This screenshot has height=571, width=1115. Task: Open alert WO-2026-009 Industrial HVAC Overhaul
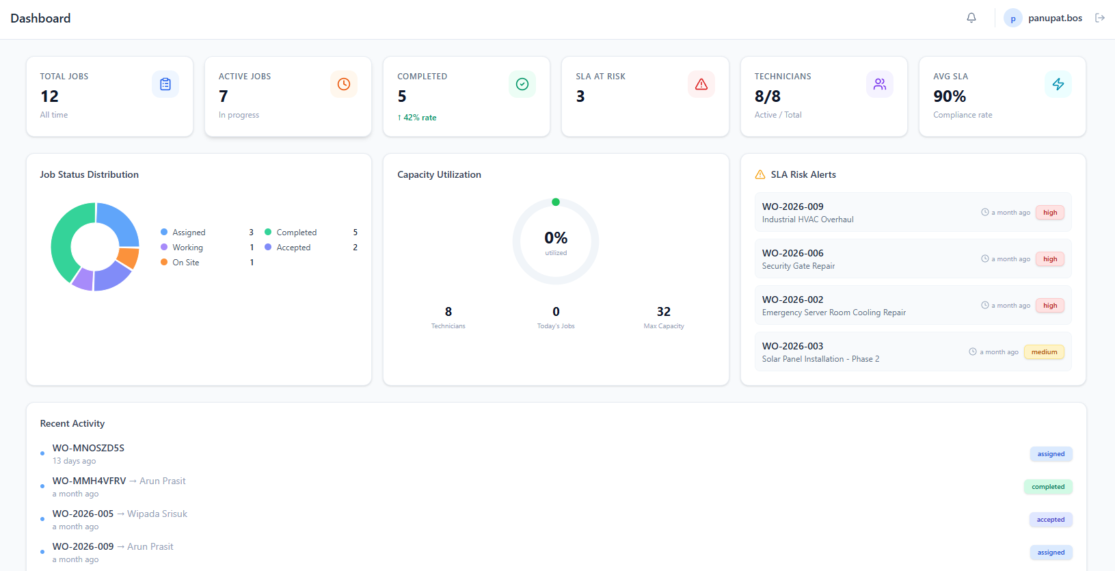click(x=913, y=213)
